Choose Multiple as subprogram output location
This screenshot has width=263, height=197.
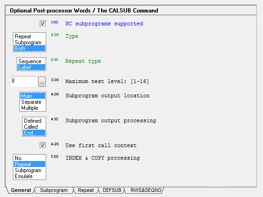(33, 108)
